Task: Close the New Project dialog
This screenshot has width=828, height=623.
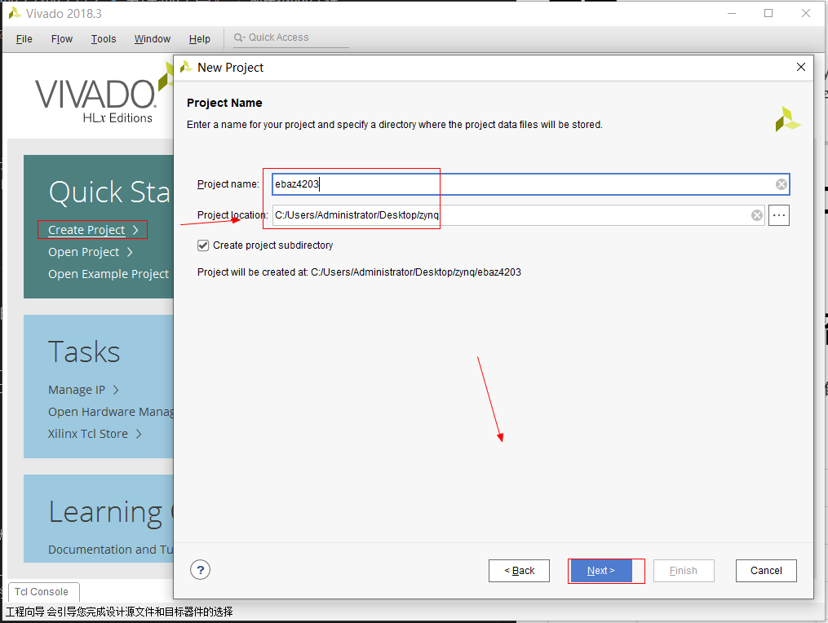Action: (800, 67)
